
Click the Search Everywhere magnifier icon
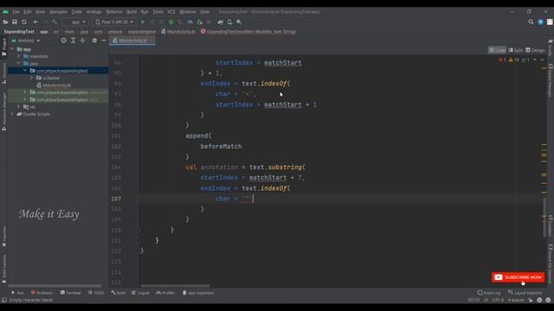pos(531,22)
